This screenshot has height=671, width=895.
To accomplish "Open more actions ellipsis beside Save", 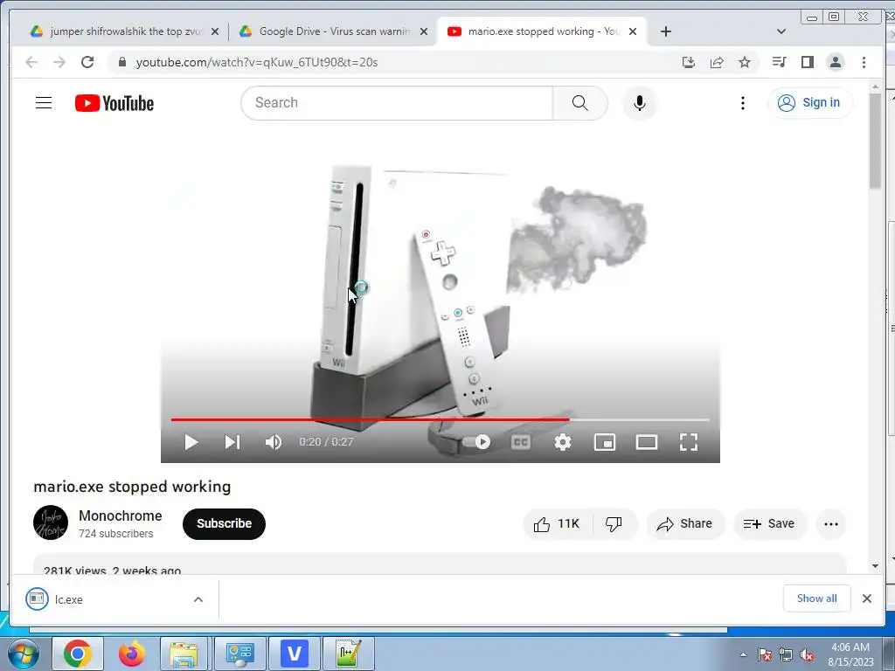I will pyautogui.click(x=830, y=524).
